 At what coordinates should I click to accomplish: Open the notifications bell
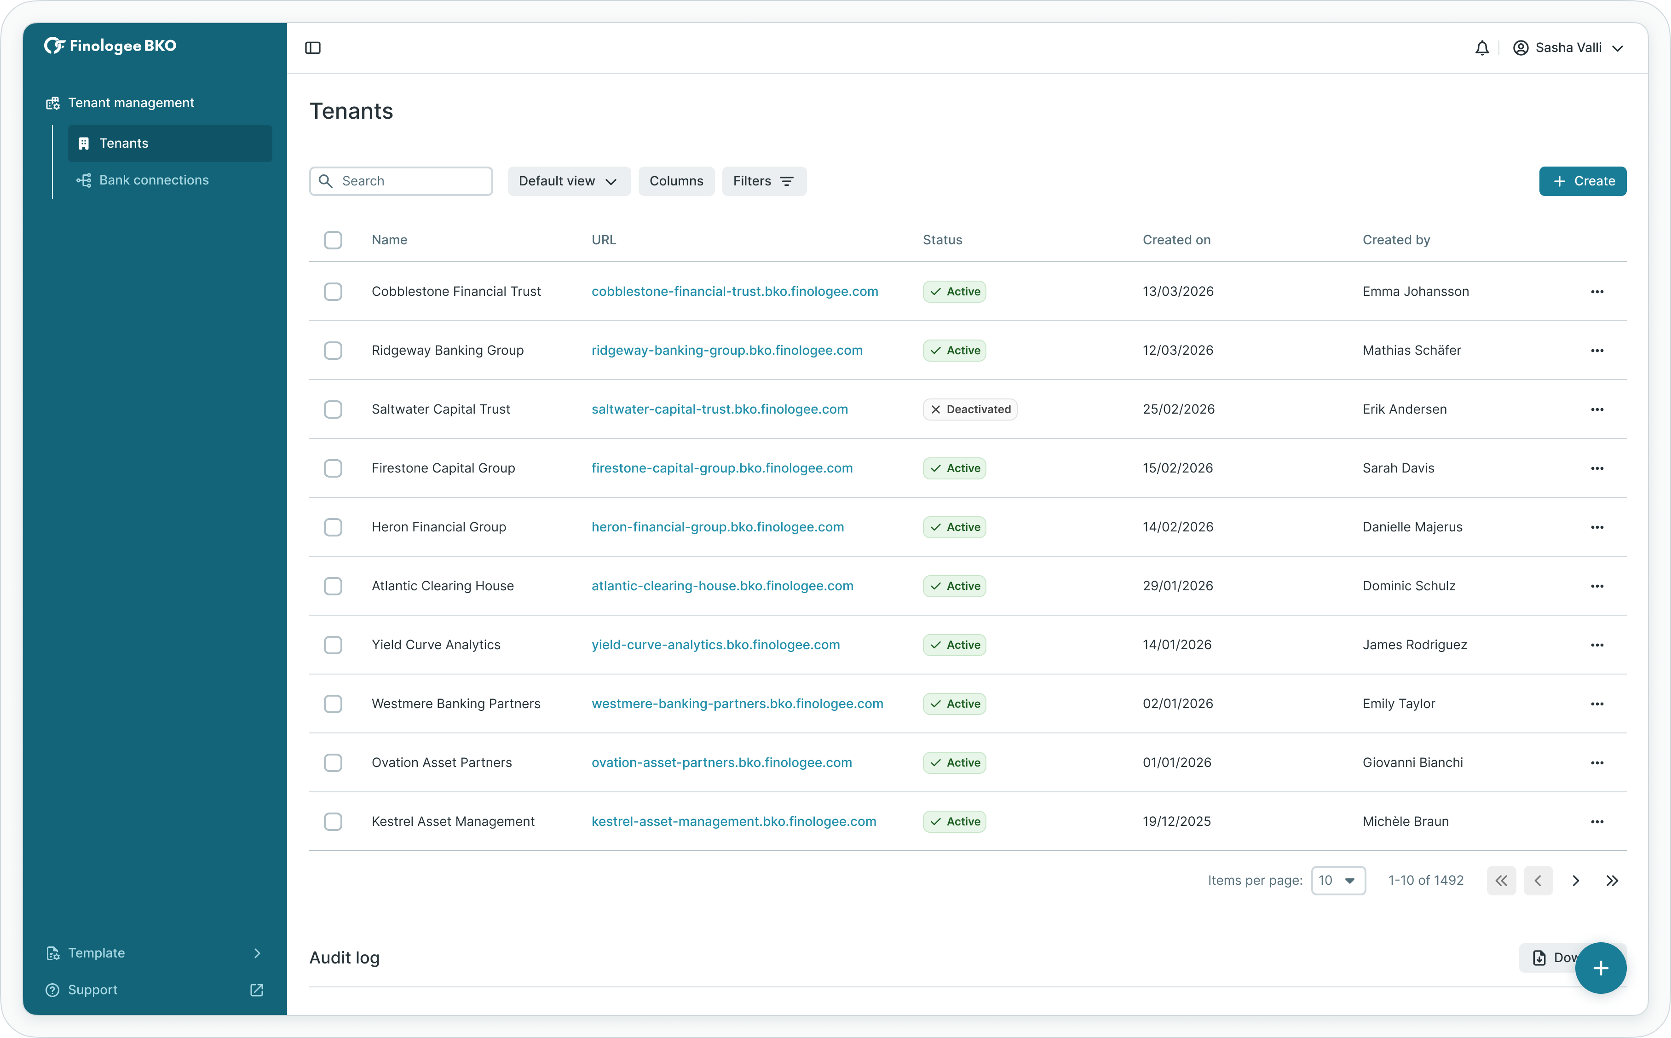coord(1482,48)
